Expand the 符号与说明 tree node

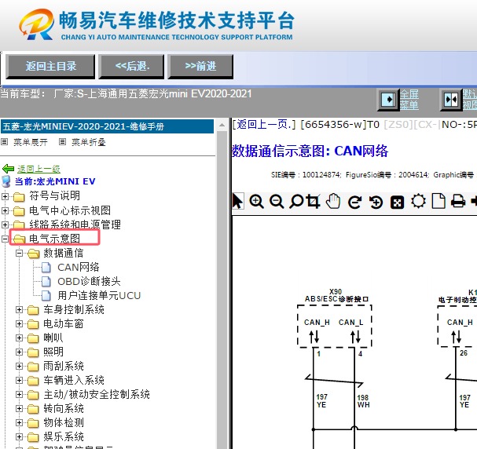pyautogui.click(x=6, y=196)
